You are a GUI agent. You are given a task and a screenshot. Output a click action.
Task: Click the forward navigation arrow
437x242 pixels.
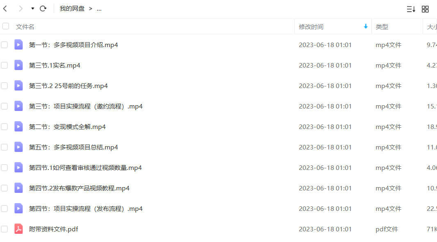[x=20, y=9]
